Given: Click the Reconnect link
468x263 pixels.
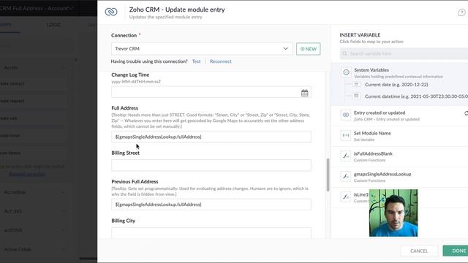Looking at the screenshot, I should tap(221, 61).
